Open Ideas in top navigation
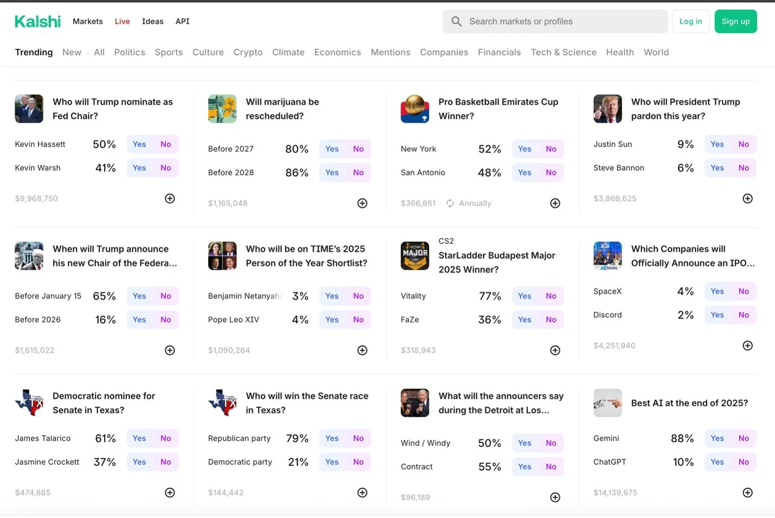Screen dimensions: 775x518 click(152, 21)
